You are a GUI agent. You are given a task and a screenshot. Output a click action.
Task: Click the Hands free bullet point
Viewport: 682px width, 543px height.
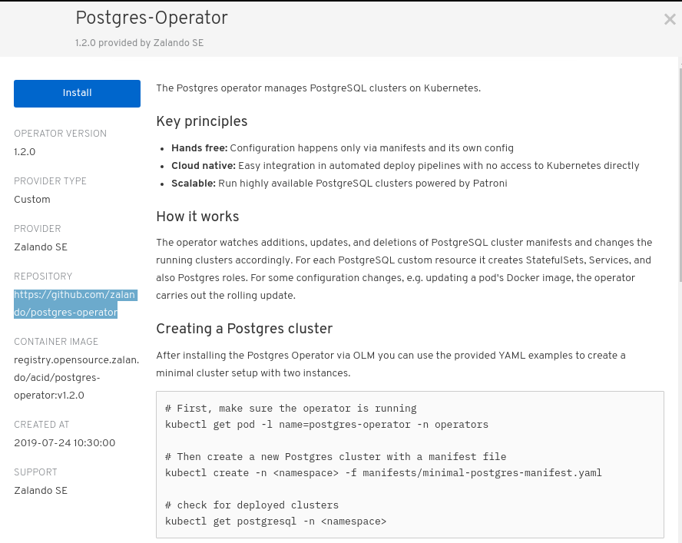pyautogui.click(x=343, y=148)
